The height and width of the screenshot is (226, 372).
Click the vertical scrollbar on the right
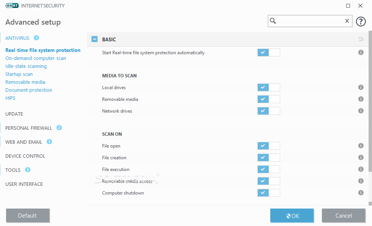tap(370, 114)
